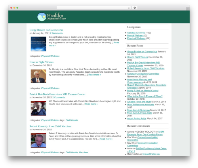This screenshot has width=198, height=168.
Task: Click the Gregg Braden post thumbnail
Action: (38, 44)
